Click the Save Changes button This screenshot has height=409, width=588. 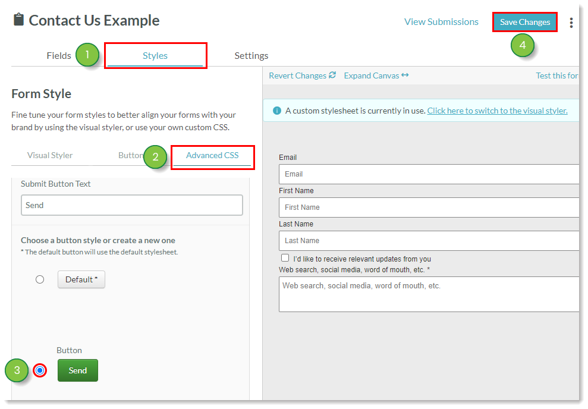pos(524,22)
